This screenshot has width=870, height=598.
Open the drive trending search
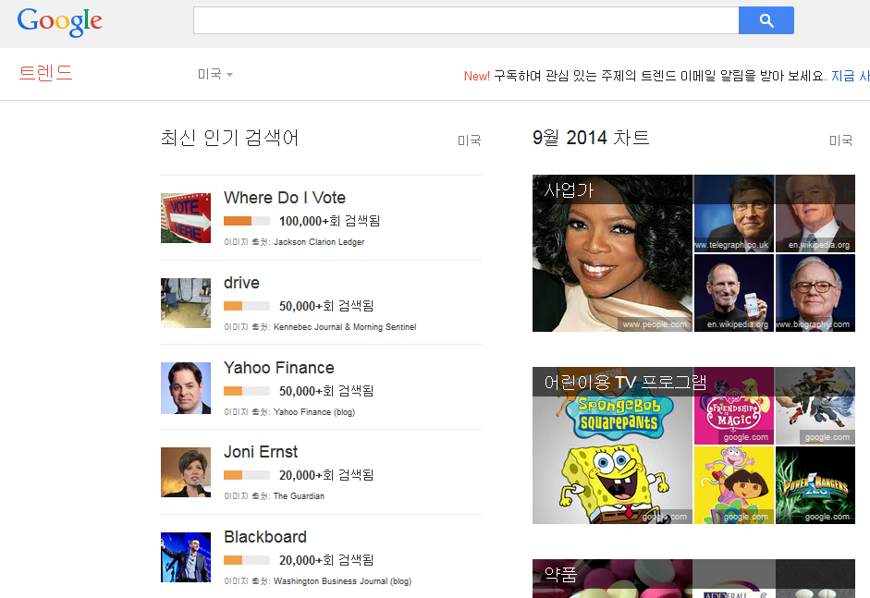click(241, 282)
